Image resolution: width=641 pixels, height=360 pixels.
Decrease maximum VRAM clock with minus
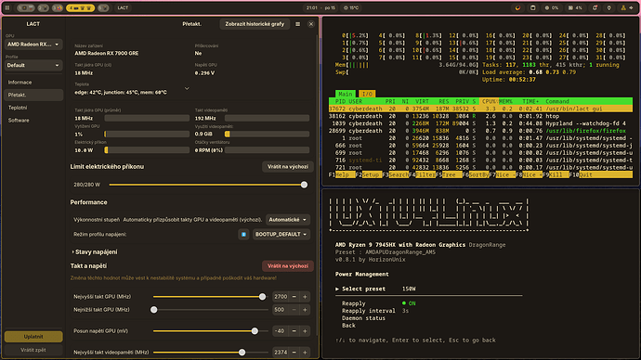(294, 352)
